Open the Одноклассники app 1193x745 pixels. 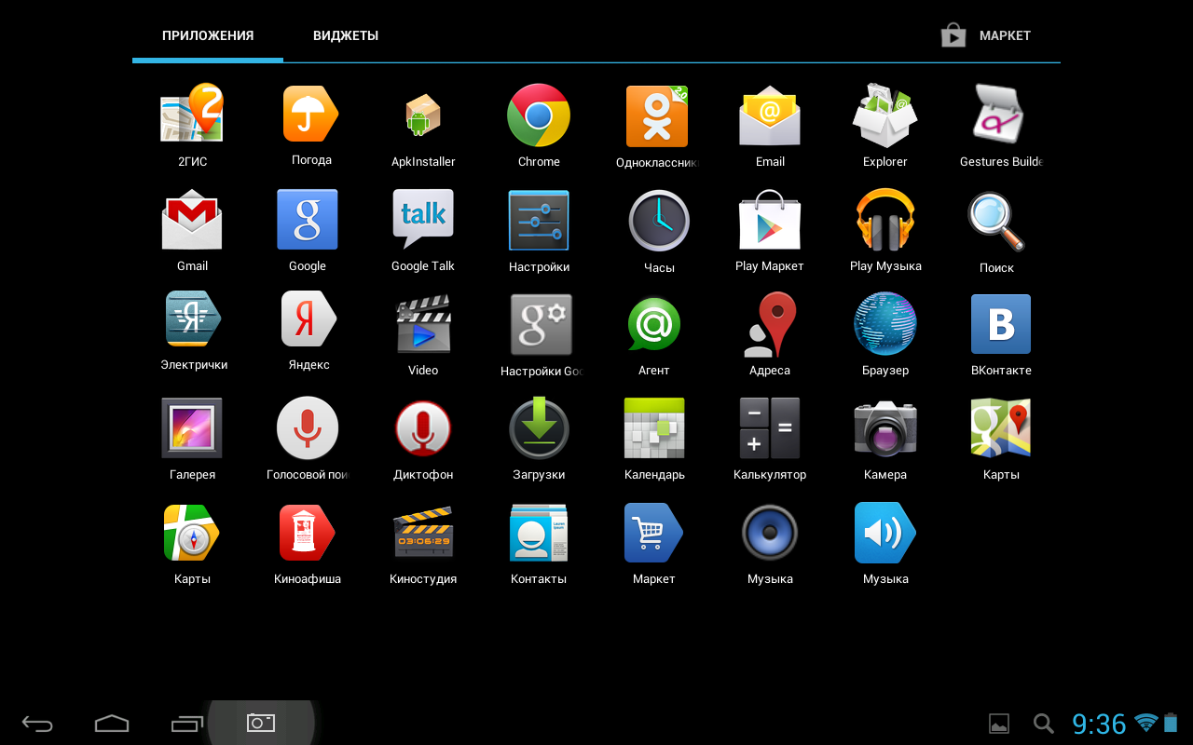[x=656, y=115]
